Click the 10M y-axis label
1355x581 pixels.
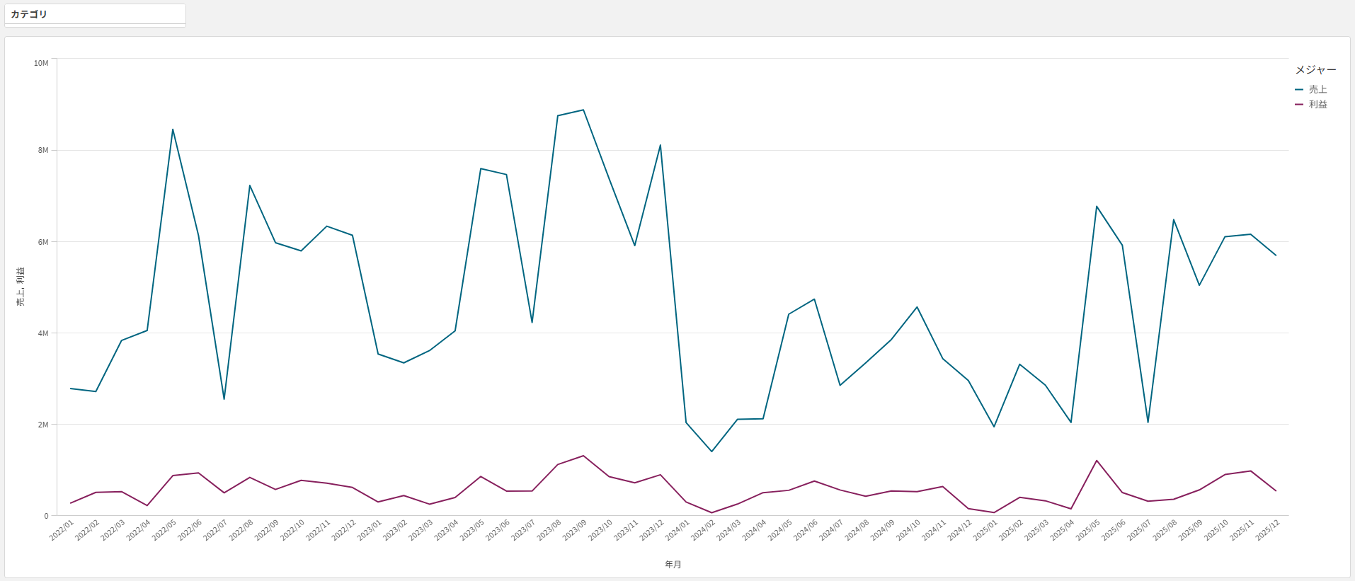coord(41,64)
